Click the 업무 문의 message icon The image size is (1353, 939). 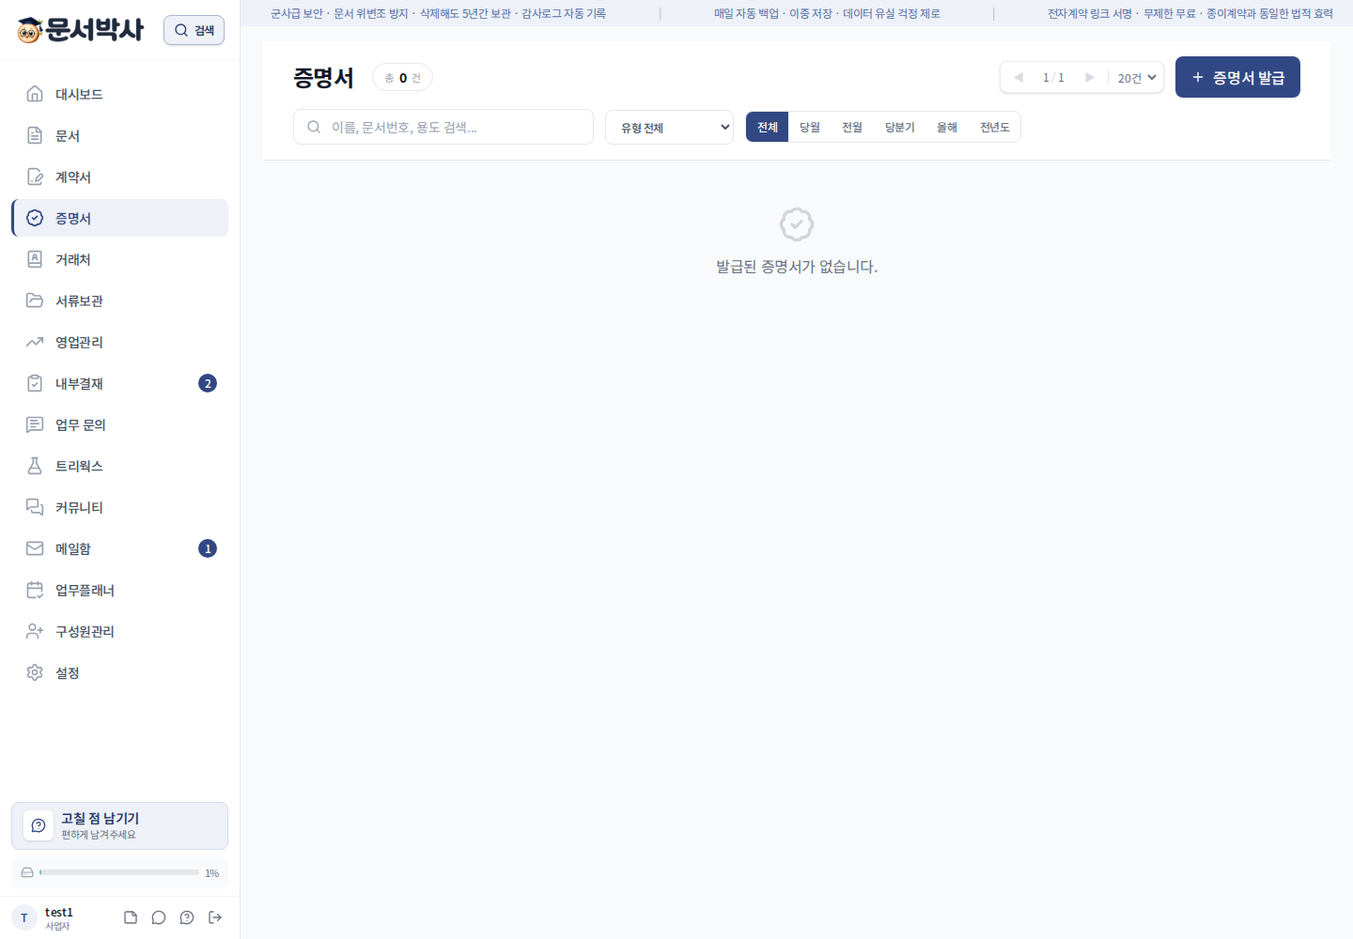pos(35,424)
